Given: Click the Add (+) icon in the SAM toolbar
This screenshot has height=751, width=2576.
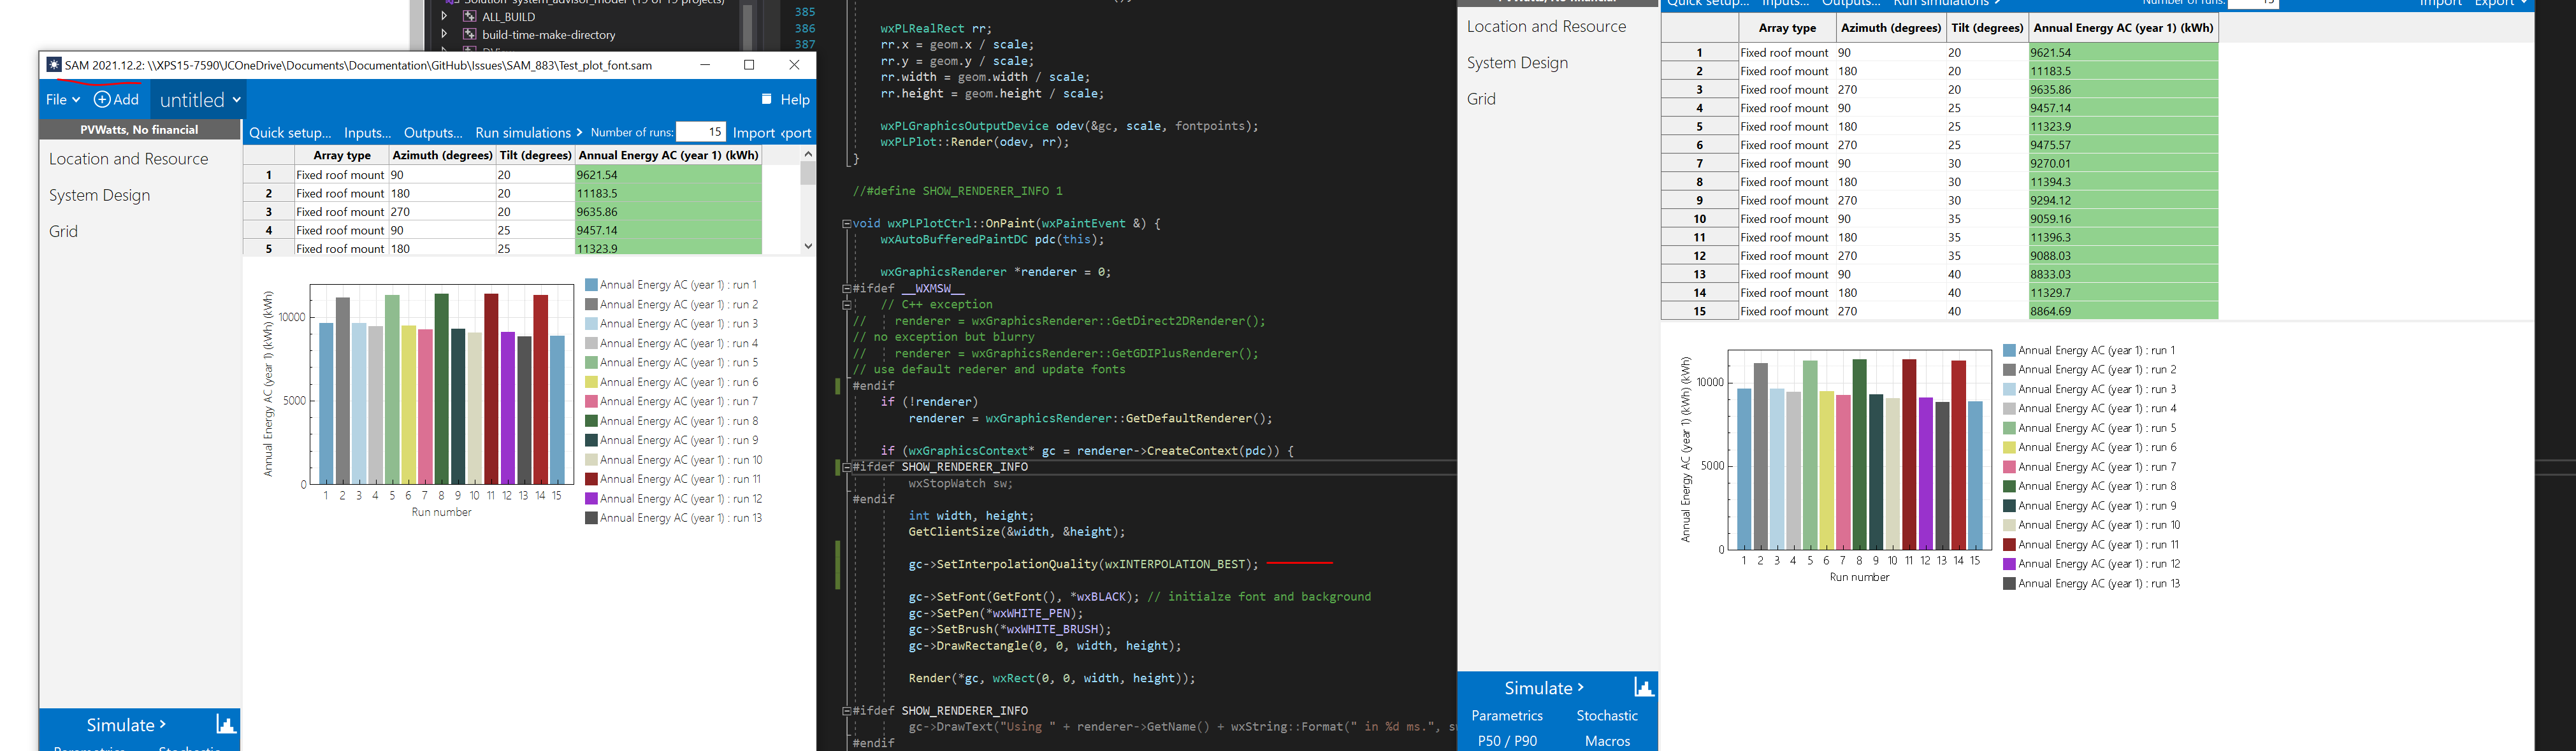Looking at the screenshot, I should click(104, 99).
